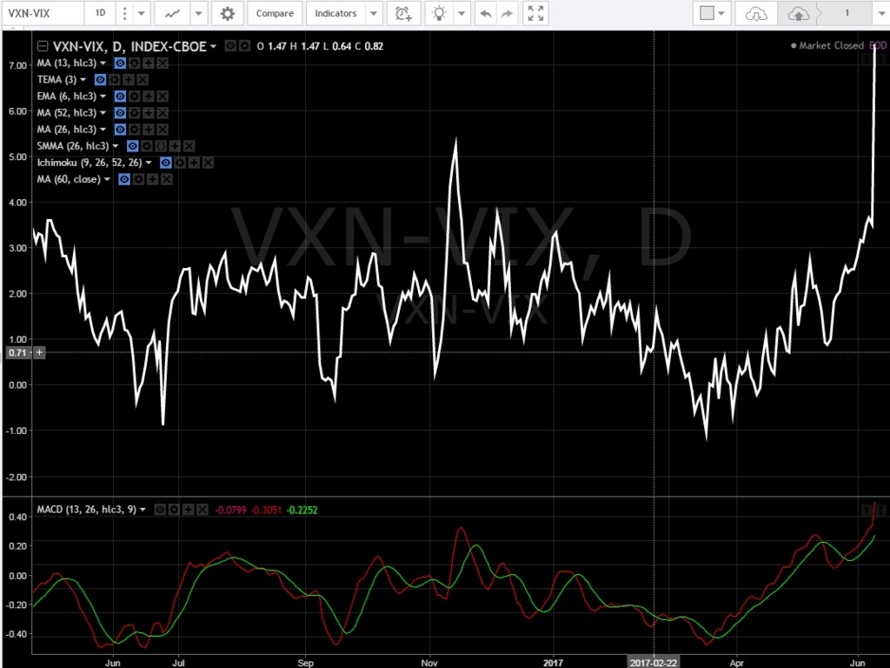Open the MACD (13, 26, hlc3, 9) dropdown
This screenshot has width=890, height=668.
click(x=143, y=510)
